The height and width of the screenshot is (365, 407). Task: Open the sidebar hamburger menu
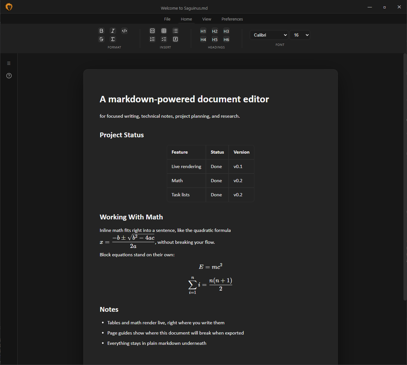(9, 63)
